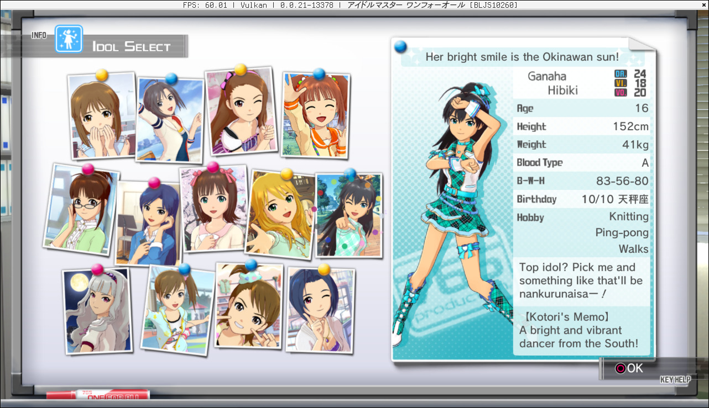Pick the idol wearing glasses
Screen dimensions: 709x408
[81, 210]
